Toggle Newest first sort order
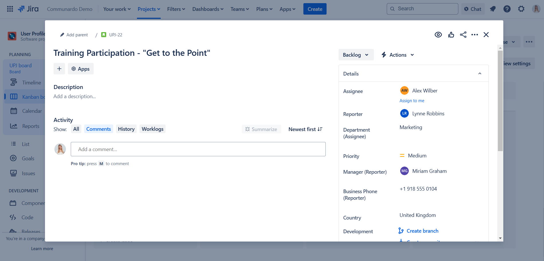544x261 pixels. coord(305,129)
